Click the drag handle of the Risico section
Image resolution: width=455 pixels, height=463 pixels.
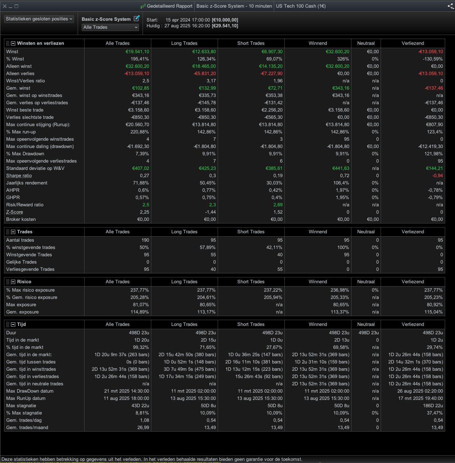tap(8, 281)
